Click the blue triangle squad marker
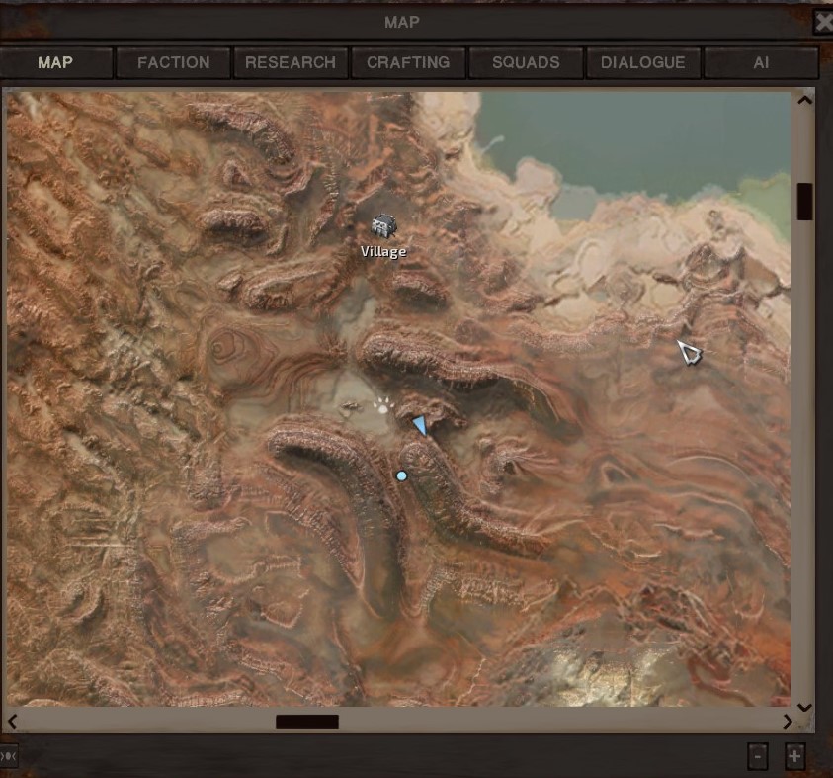Image resolution: width=833 pixels, height=778 pixels. [x=420, y=425]
